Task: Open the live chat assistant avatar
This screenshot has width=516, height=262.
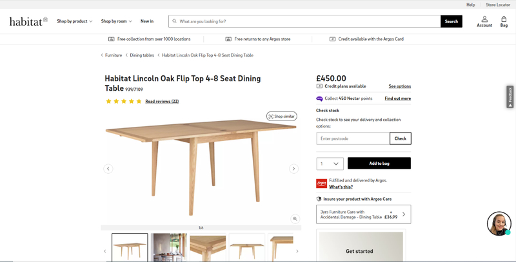Action: 499,223
